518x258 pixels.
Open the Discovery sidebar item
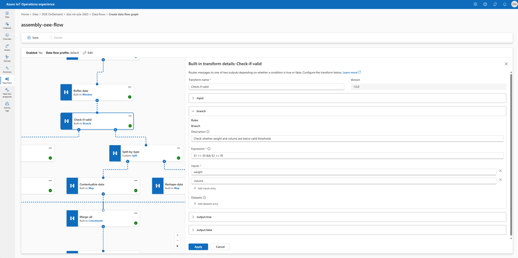[7, 69]
